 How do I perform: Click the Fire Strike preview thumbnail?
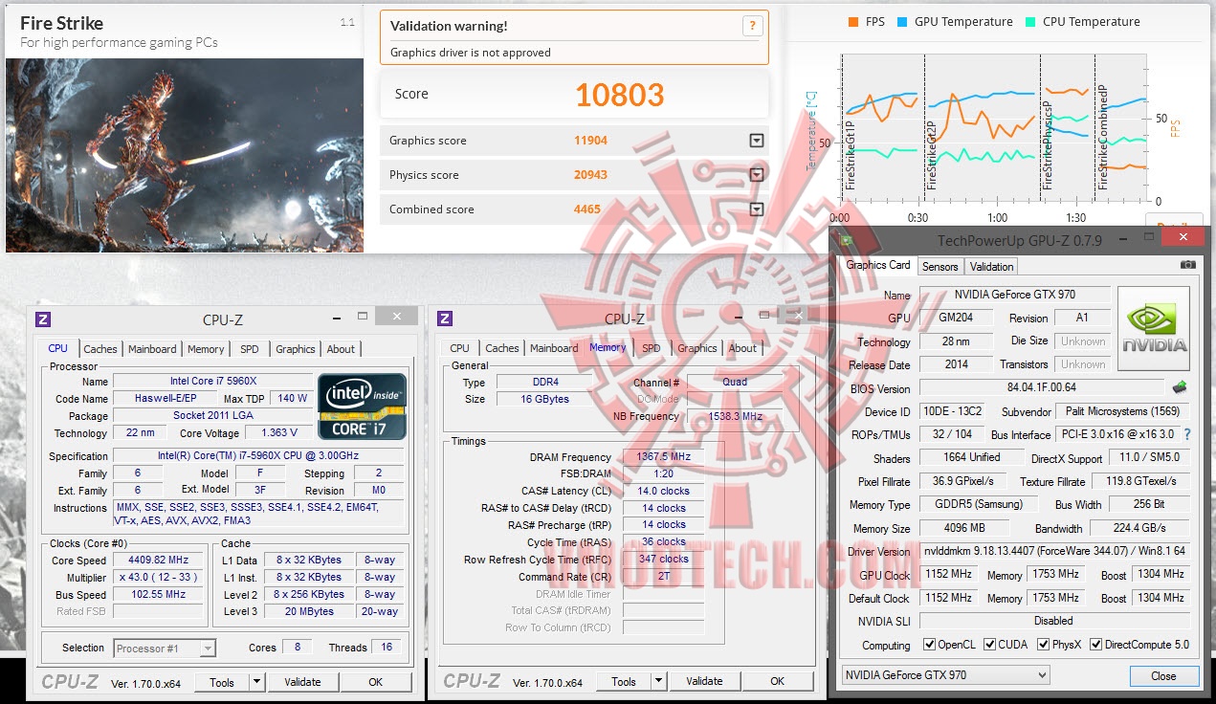185,155
